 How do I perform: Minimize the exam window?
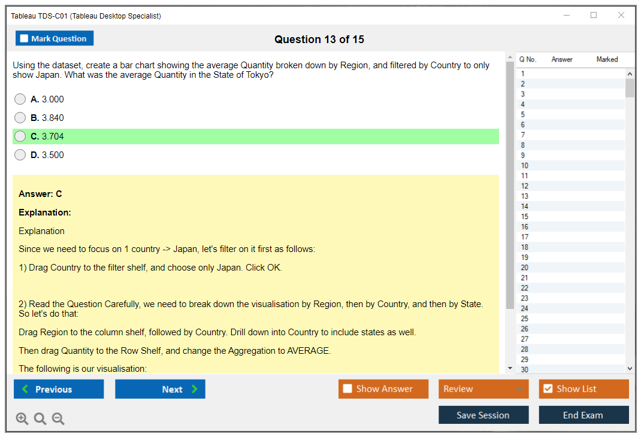click(x=567, y=16)
